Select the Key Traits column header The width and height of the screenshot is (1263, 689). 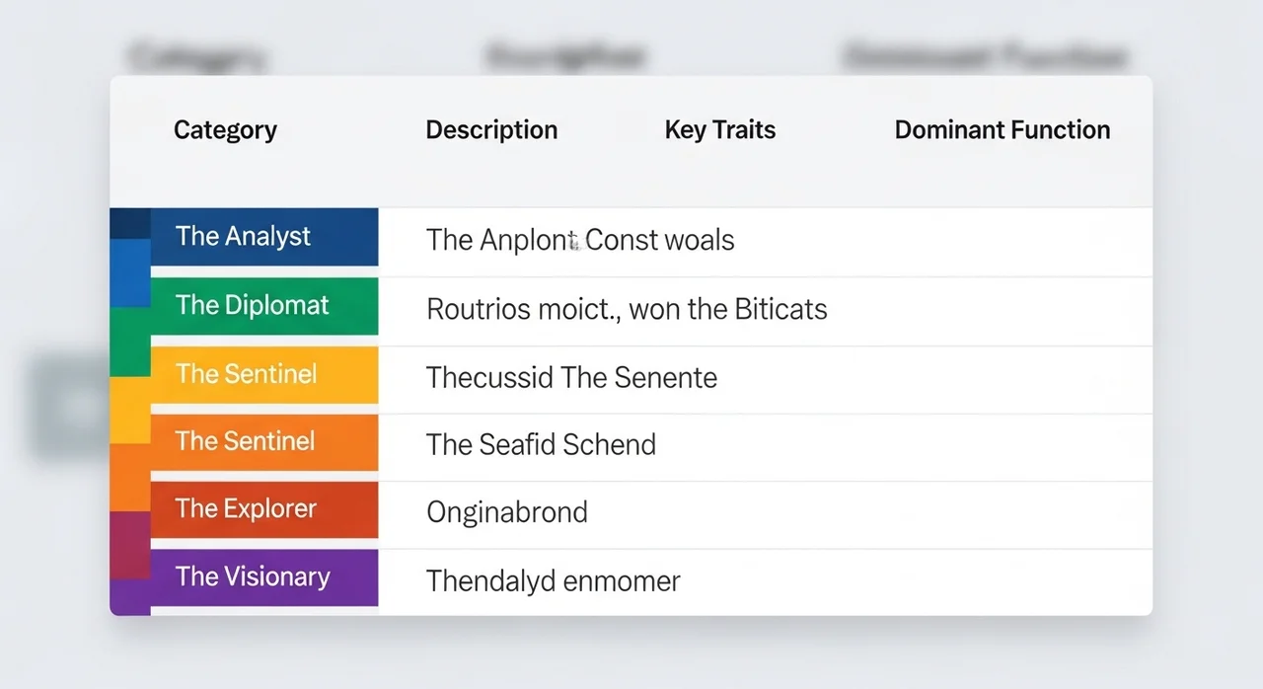(x=720, y=130)
